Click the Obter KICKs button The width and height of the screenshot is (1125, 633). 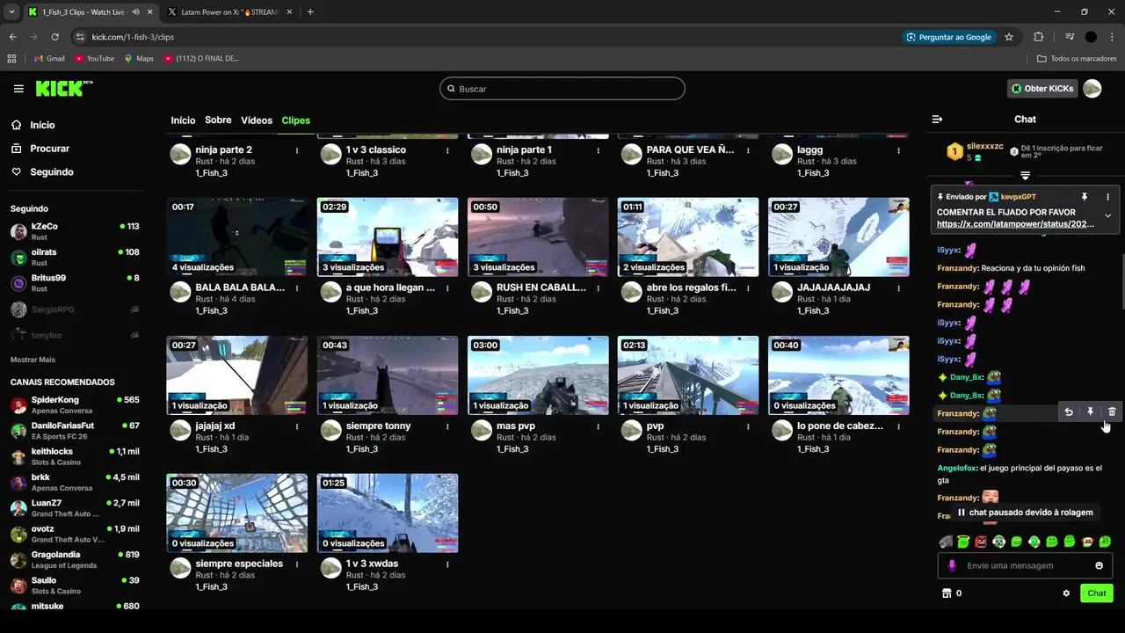[1042, 89]
